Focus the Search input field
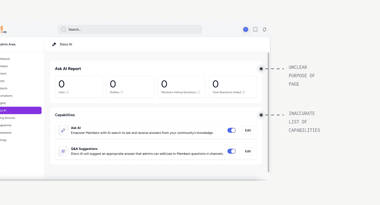Image resolution: width=380 pixels, height=205 pixels. 130,29
